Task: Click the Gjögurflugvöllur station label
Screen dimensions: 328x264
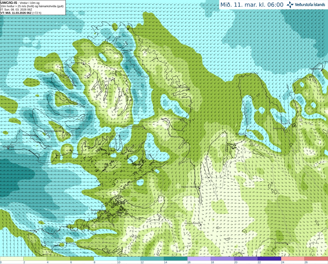Action: coord(180,87)
